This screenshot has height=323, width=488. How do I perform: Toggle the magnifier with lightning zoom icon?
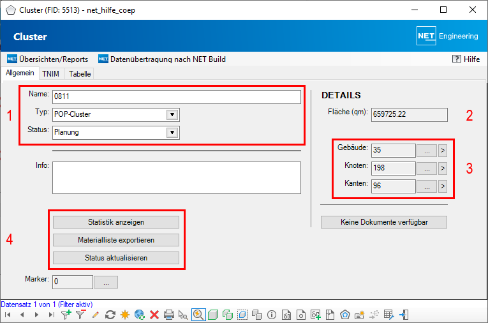198,315
